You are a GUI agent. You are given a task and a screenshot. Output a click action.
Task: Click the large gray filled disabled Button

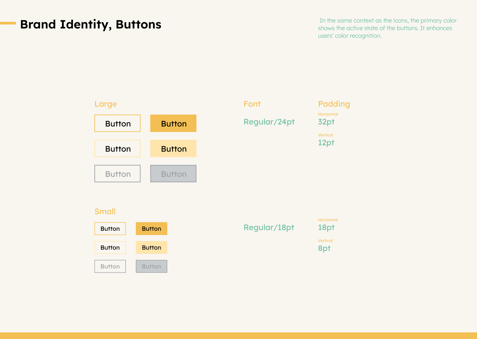173,174
